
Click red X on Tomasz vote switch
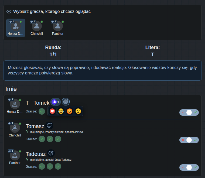(183, 140)
